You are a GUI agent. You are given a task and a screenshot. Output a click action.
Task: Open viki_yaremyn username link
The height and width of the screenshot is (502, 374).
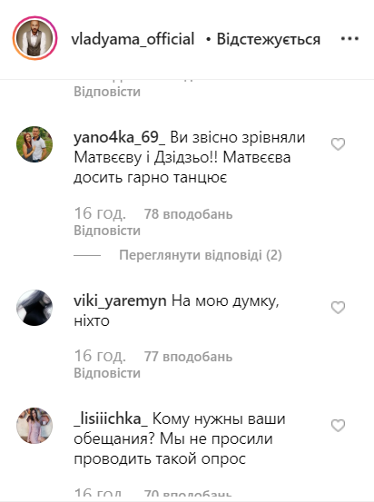120,301
